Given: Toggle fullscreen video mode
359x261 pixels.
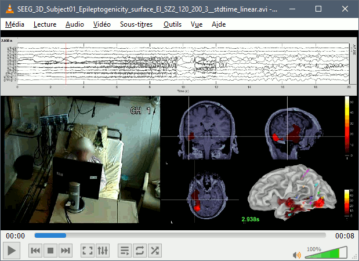Looking at the screenshot, I should (x=88, y=251).
